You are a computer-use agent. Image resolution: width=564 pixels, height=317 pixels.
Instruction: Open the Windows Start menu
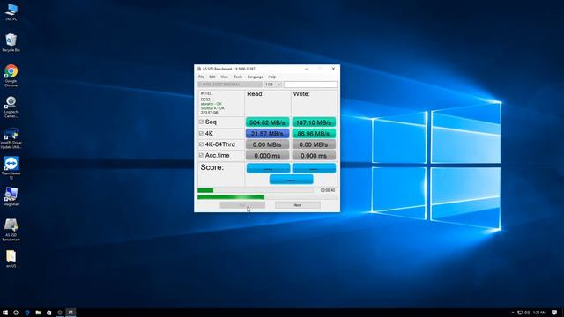(x=5, y=313)
